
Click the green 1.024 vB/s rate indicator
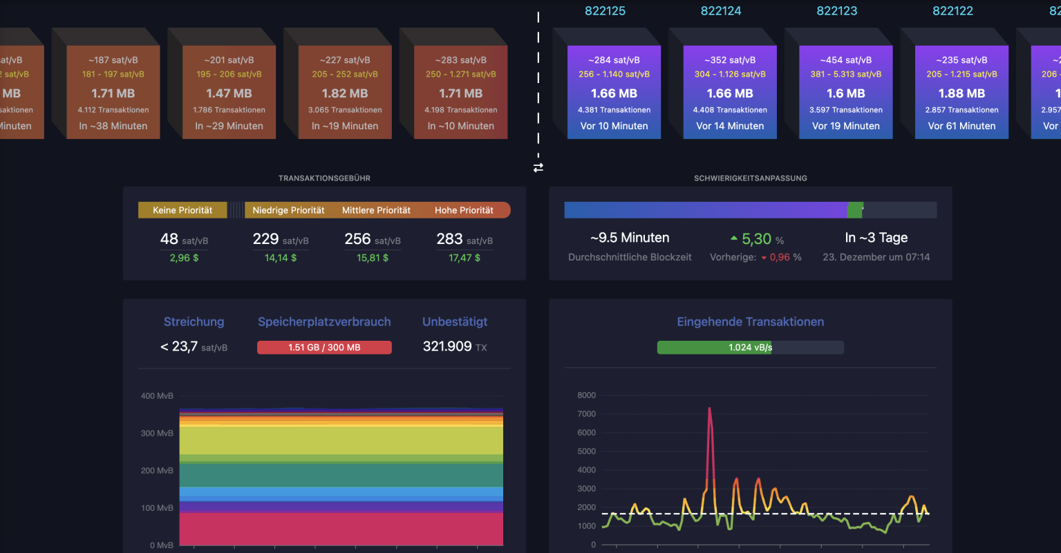(x=750, y=347)
